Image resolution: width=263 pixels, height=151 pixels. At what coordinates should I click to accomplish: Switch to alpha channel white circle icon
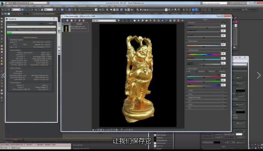click(134, 21)
